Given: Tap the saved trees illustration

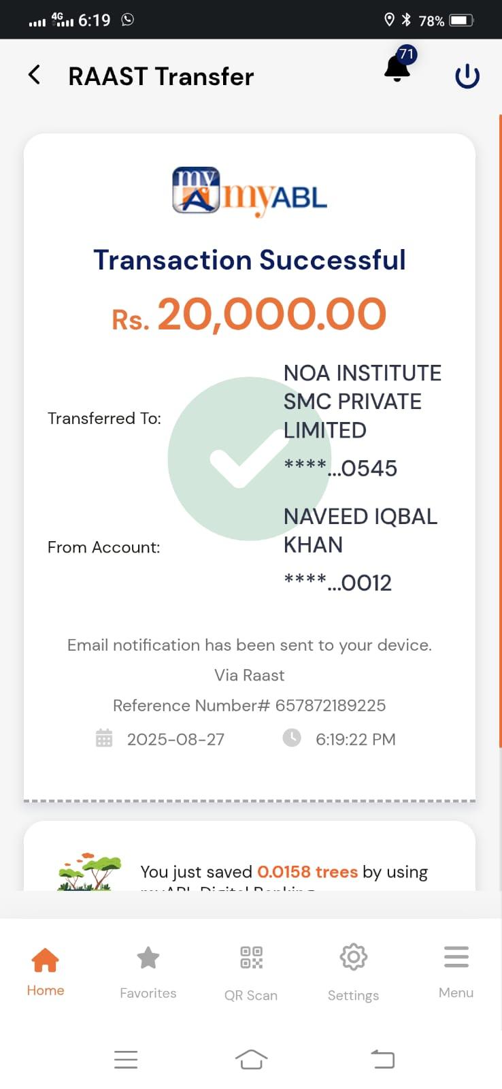Looking at the screenshot, I should pyautogui.click(x=90, y=871).
